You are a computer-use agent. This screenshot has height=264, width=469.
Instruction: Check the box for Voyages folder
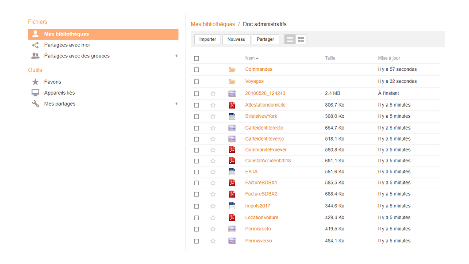point(196,82)
